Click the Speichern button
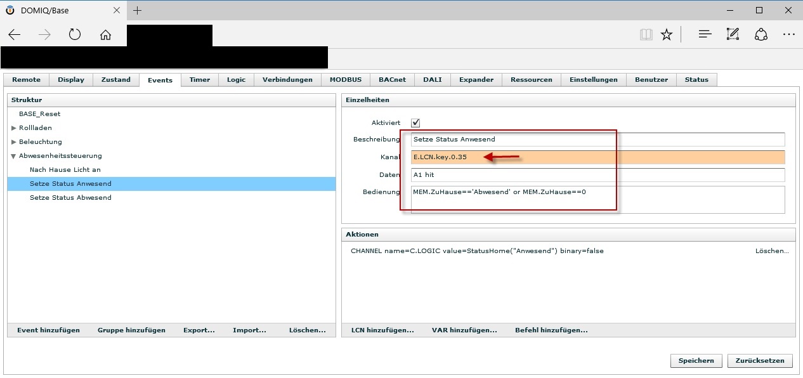The width and height of the screenshot is (803, 378). 696,361
